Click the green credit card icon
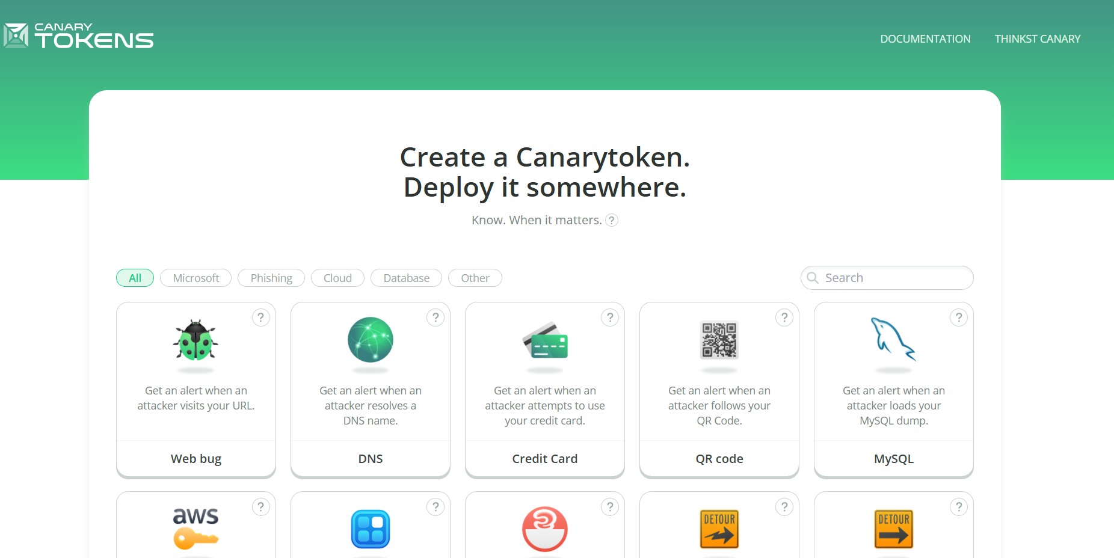Viewport: 1114px width, 558px height. pos(545,340)
